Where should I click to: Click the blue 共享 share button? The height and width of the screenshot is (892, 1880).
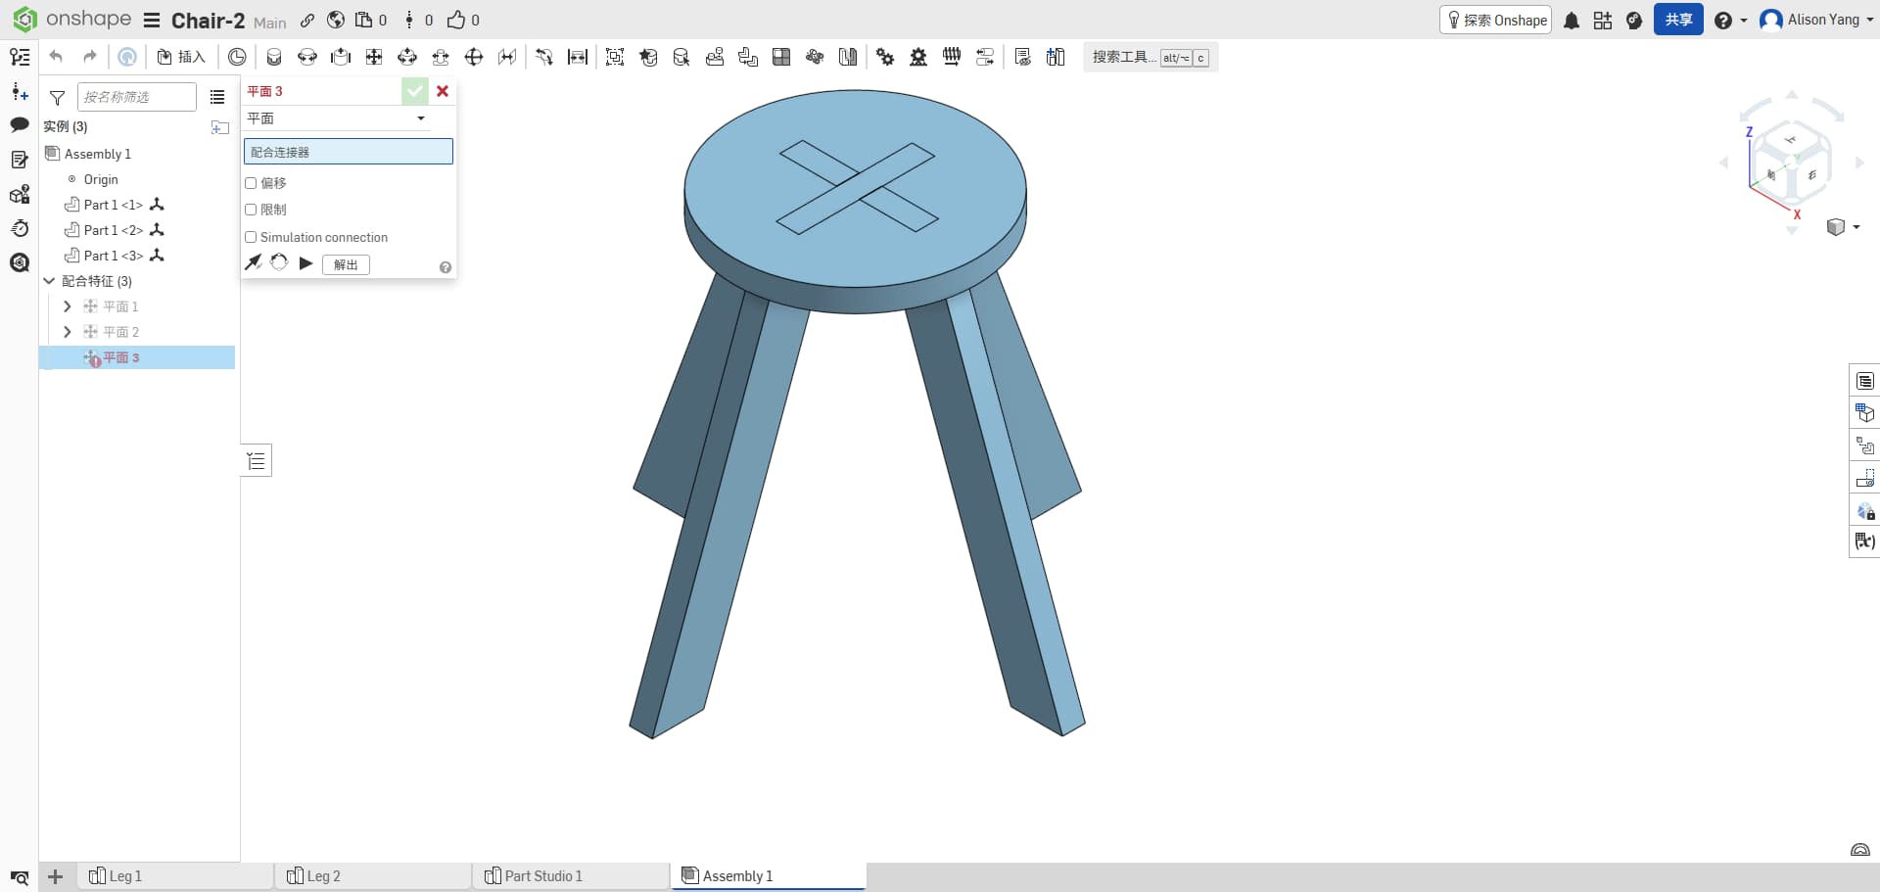[1678, 20]
